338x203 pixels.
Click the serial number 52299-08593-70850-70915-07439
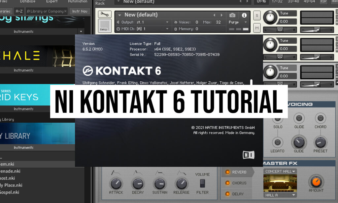click(x=187, y=55)
